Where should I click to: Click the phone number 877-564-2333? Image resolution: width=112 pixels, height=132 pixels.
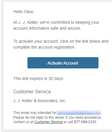[x=85, y=122]
